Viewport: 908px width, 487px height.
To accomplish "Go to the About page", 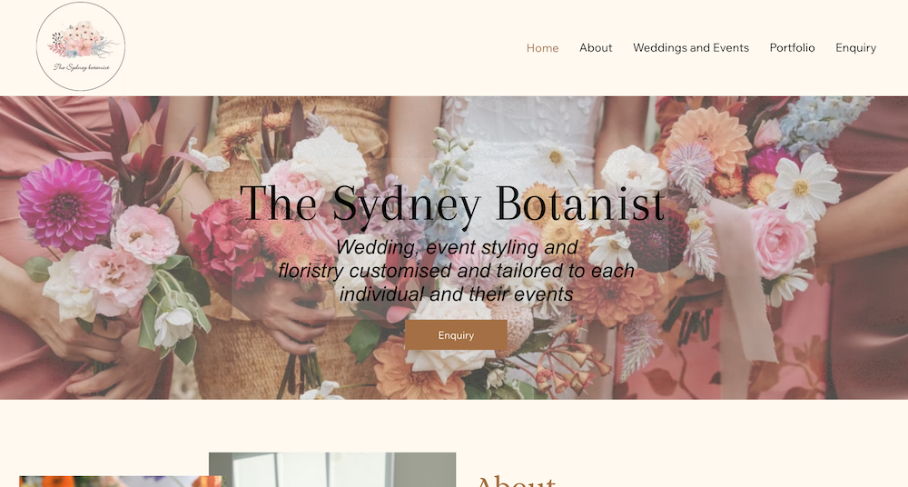I will (596, 48).
